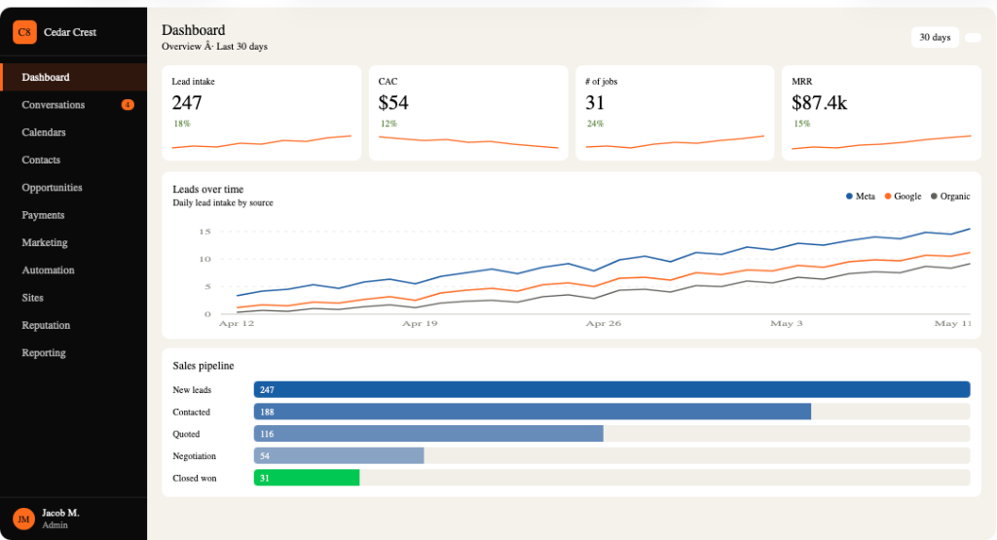Click the MRR value $87.4k
Viewport: 997px width, 540px height.
pyautogui.click(x=820, y=102)
